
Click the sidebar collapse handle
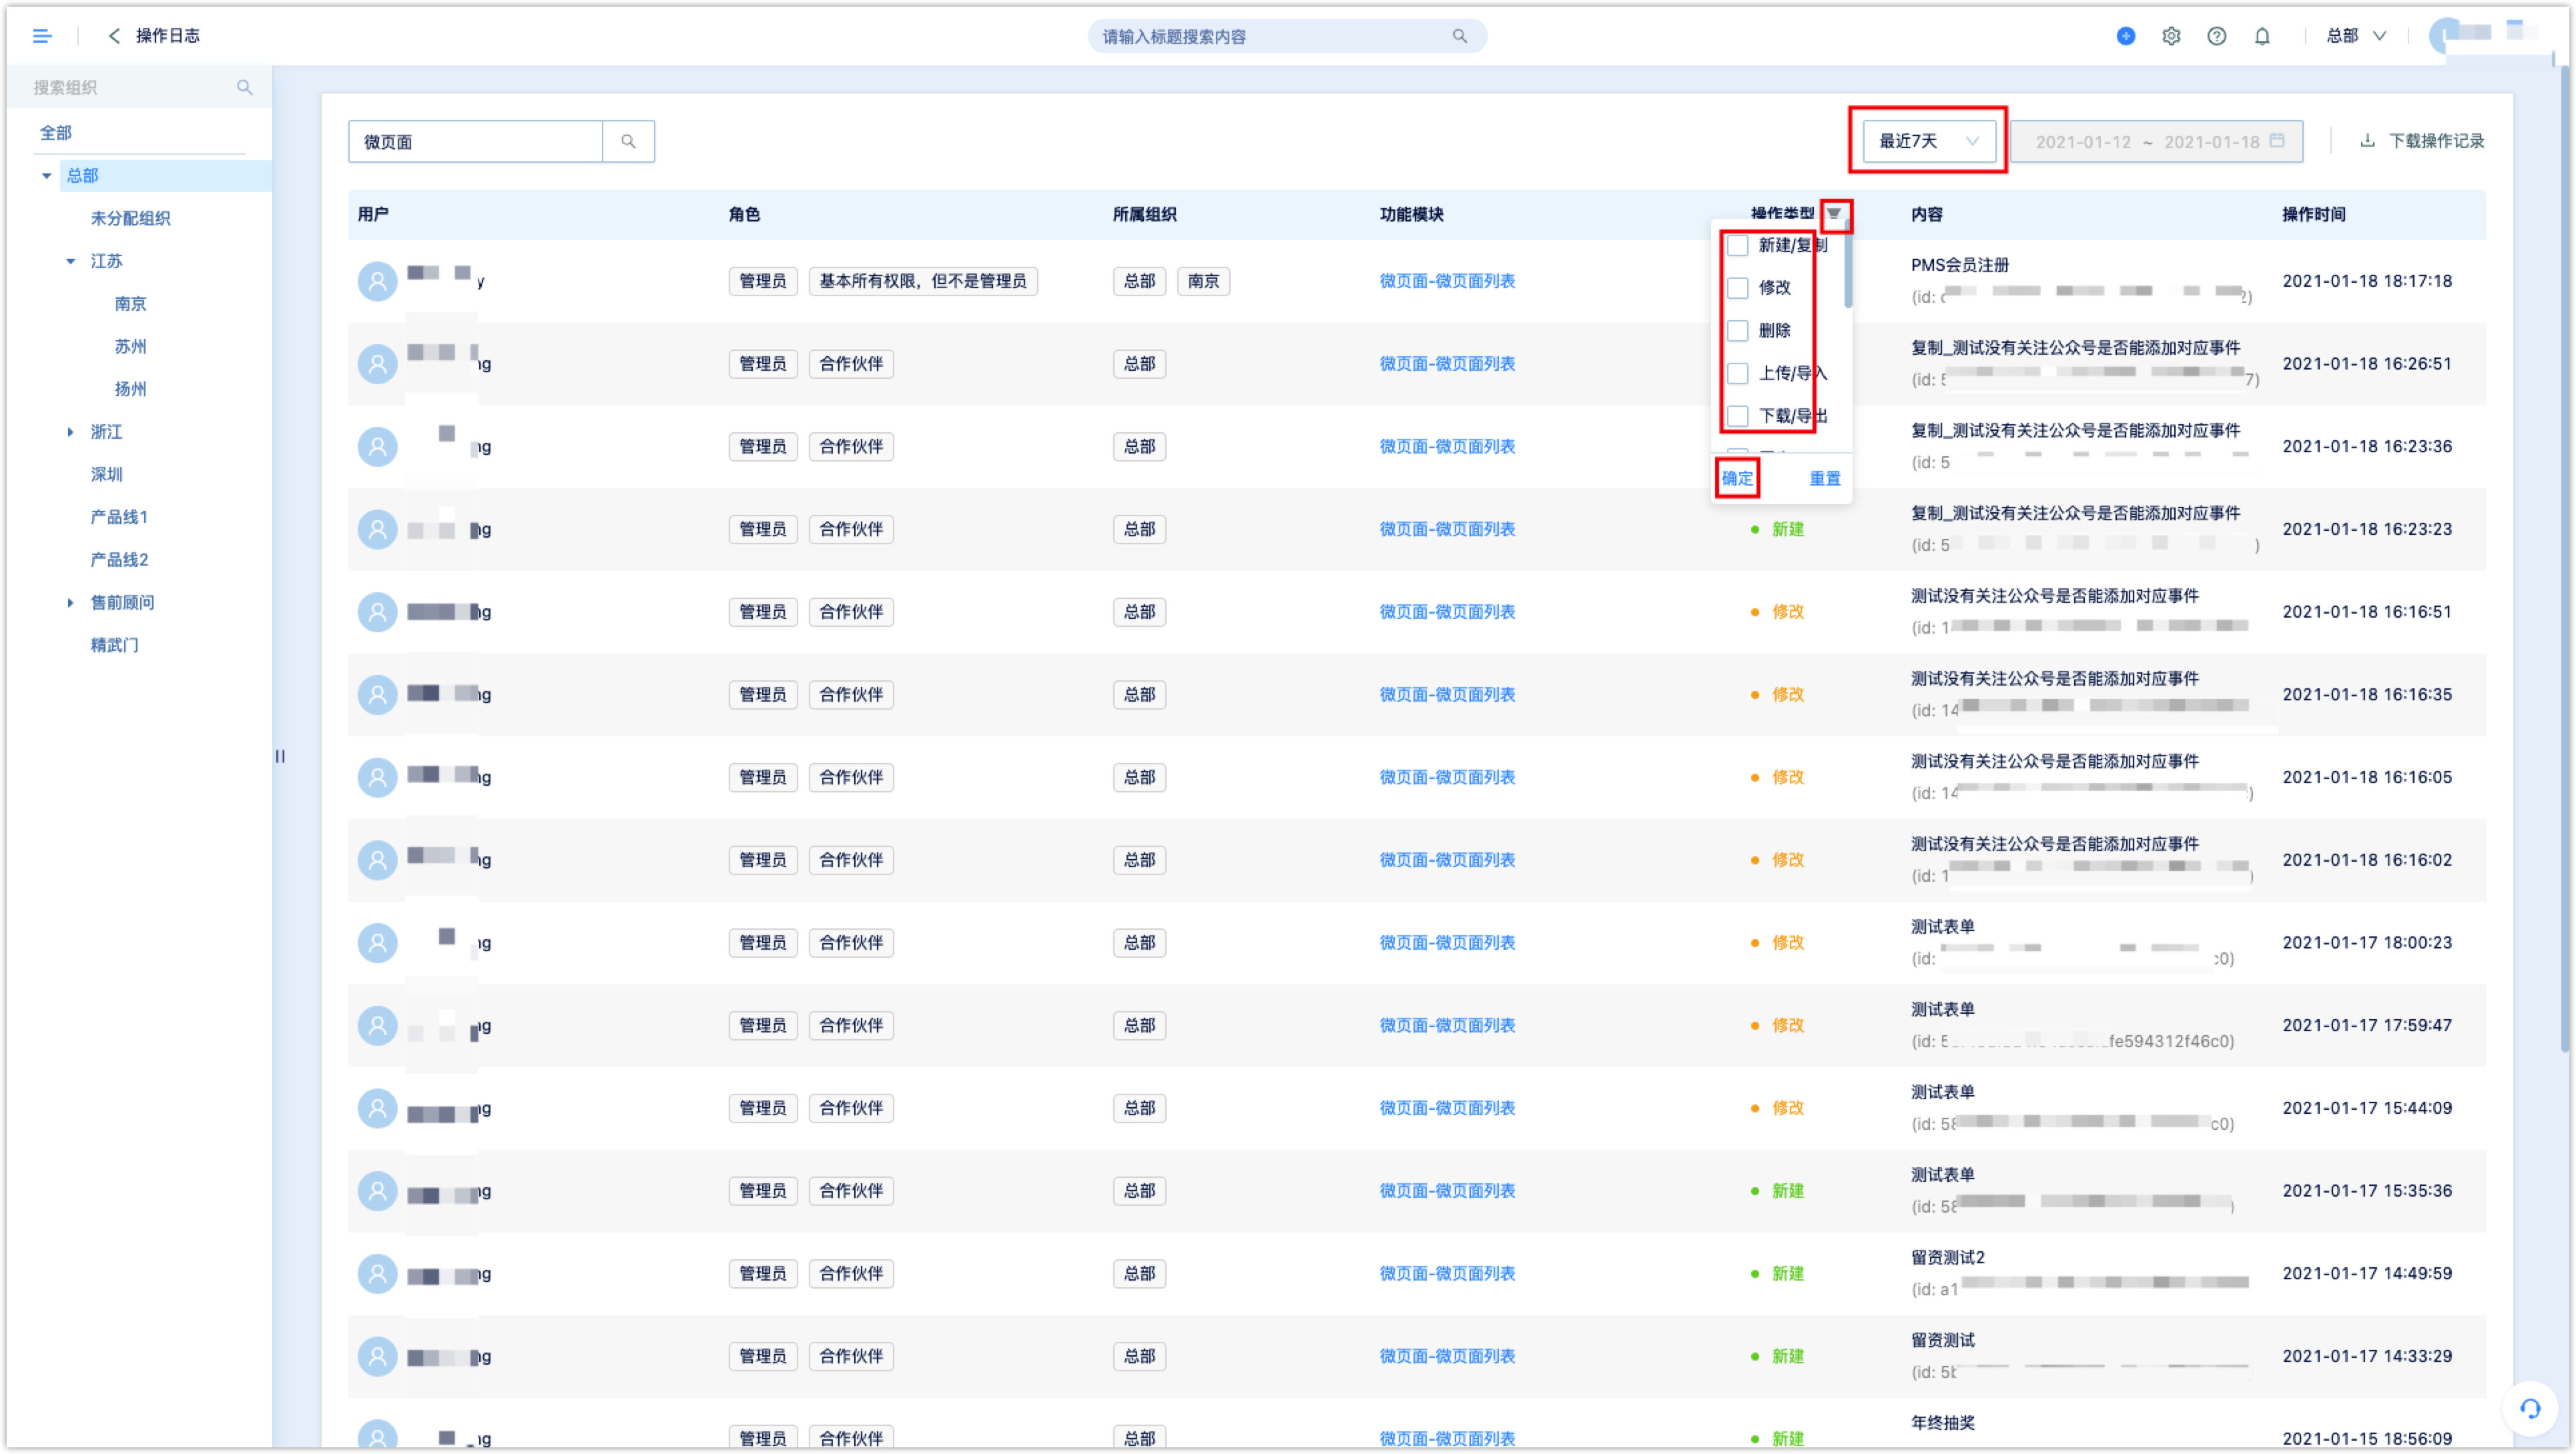(280, 756)
